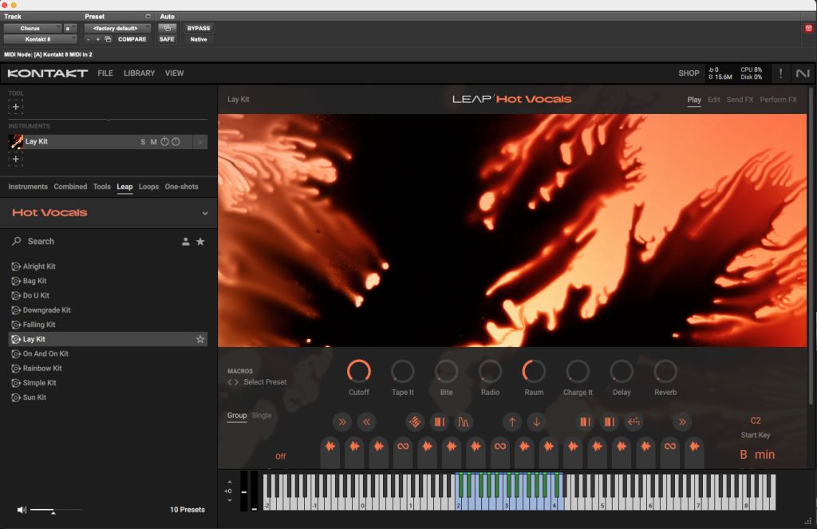Viewport: 817px width, 529px height.
Task: Select the Group mode tab
Action: (x=236, y=416)
